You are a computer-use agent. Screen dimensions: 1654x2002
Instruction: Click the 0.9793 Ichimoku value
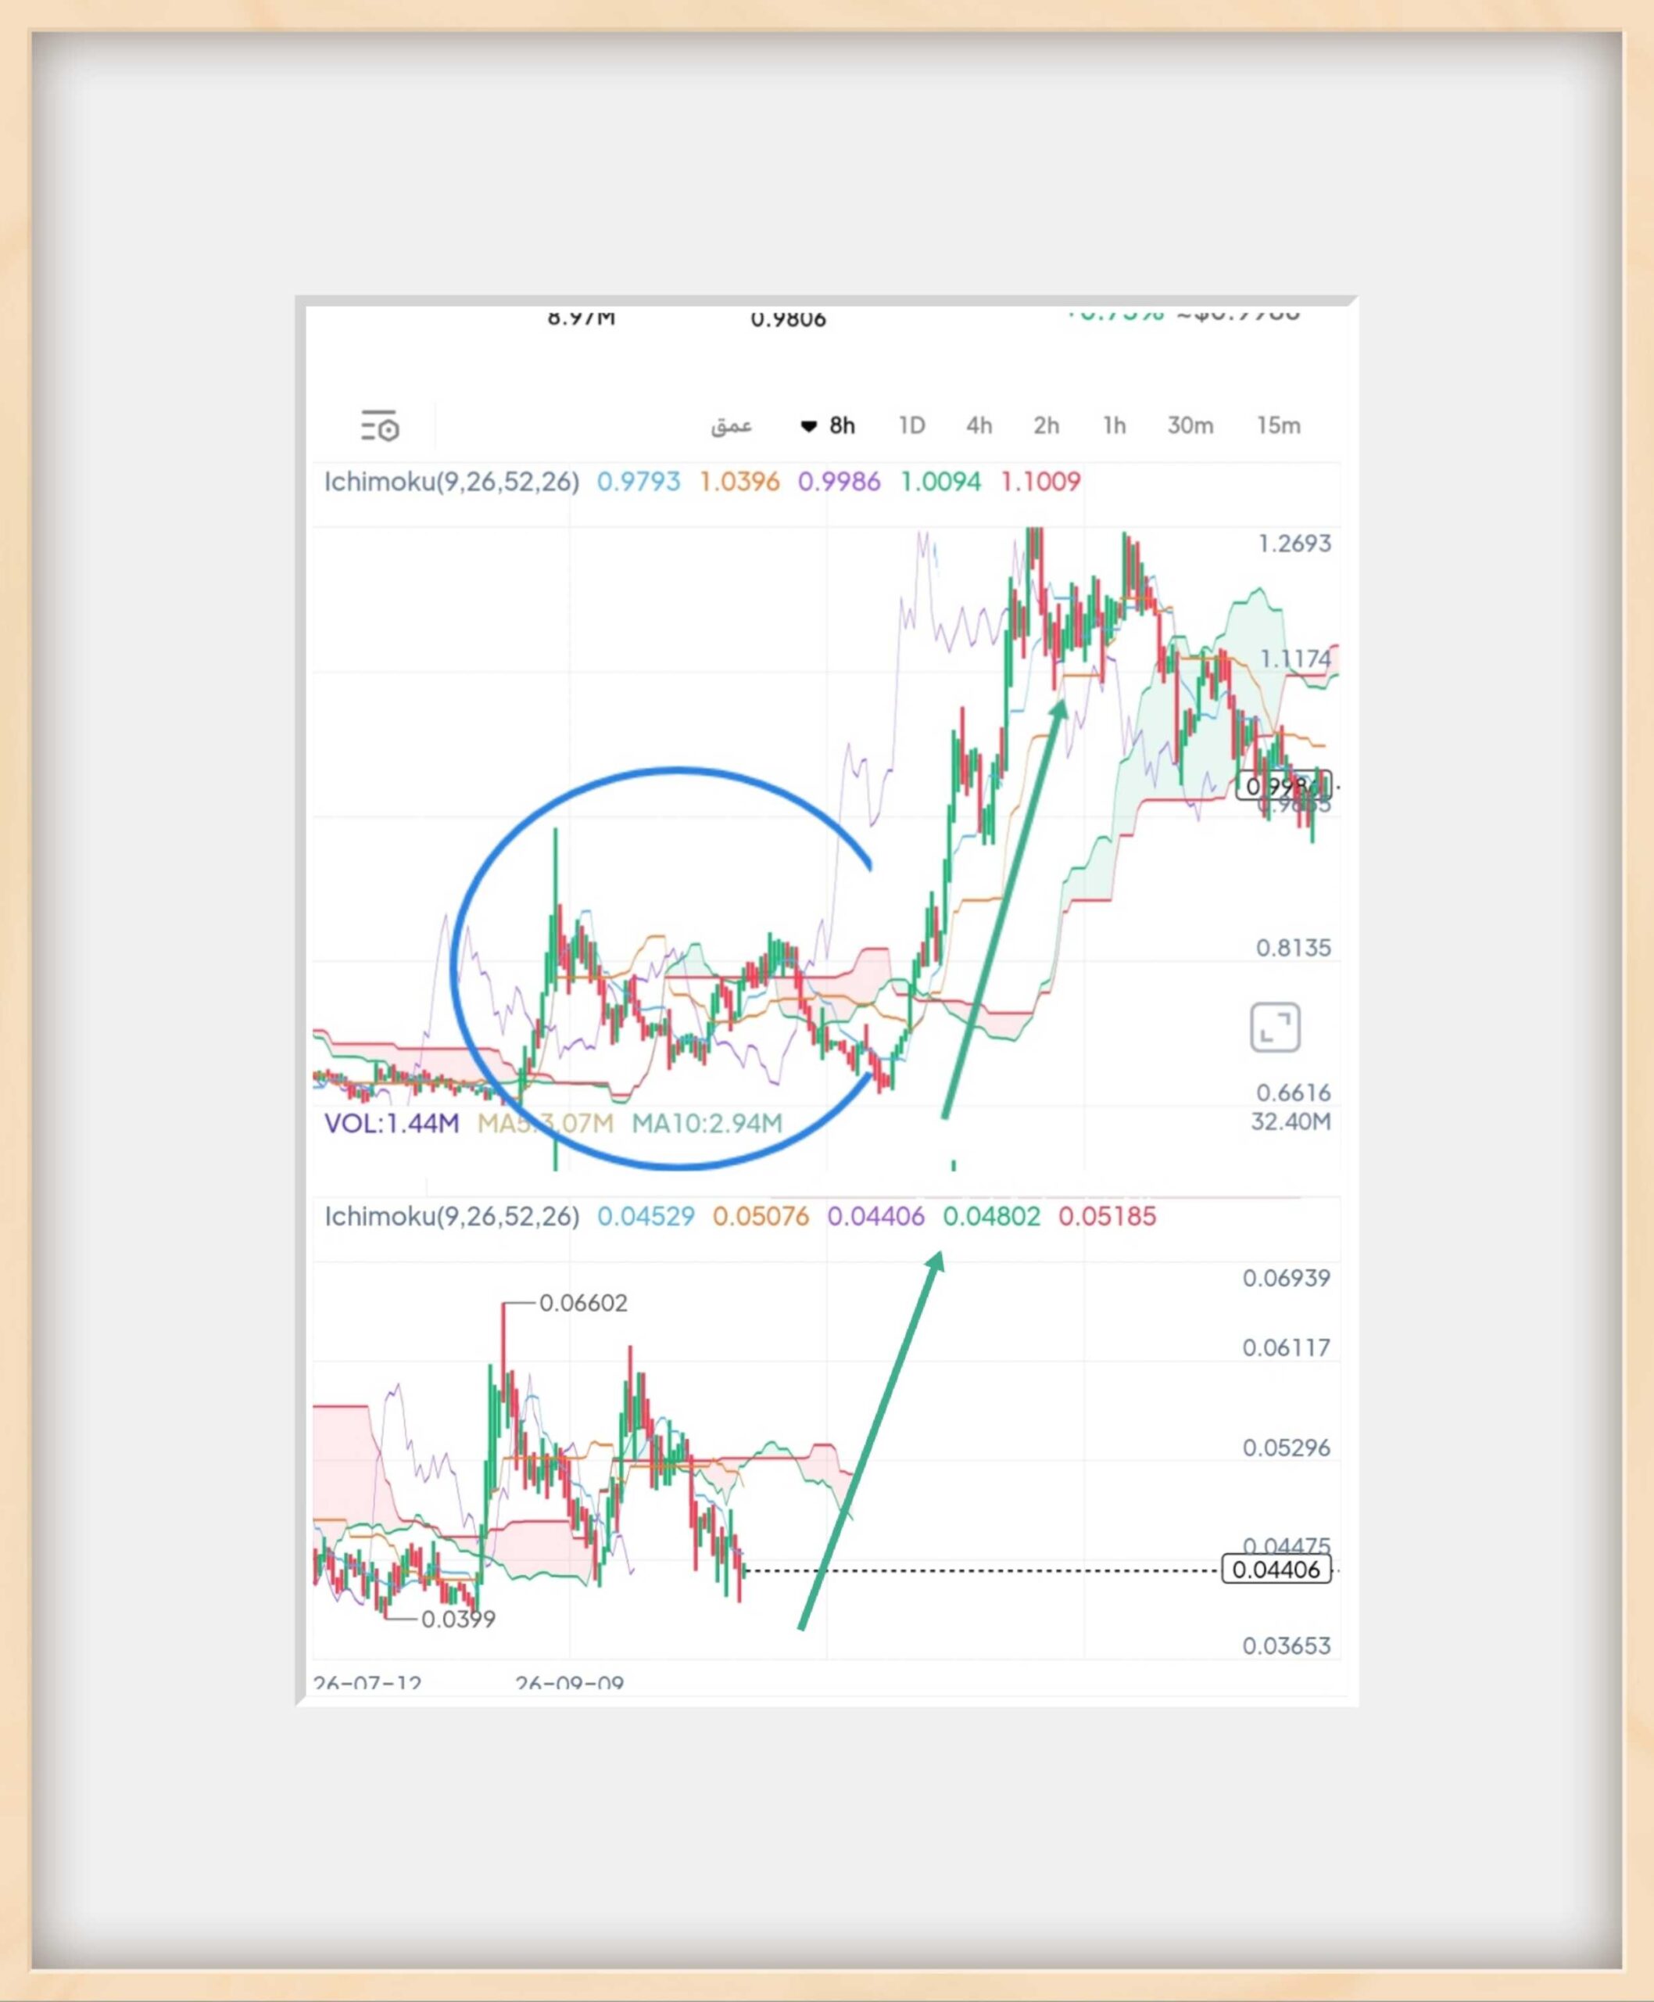click(639, 482)
